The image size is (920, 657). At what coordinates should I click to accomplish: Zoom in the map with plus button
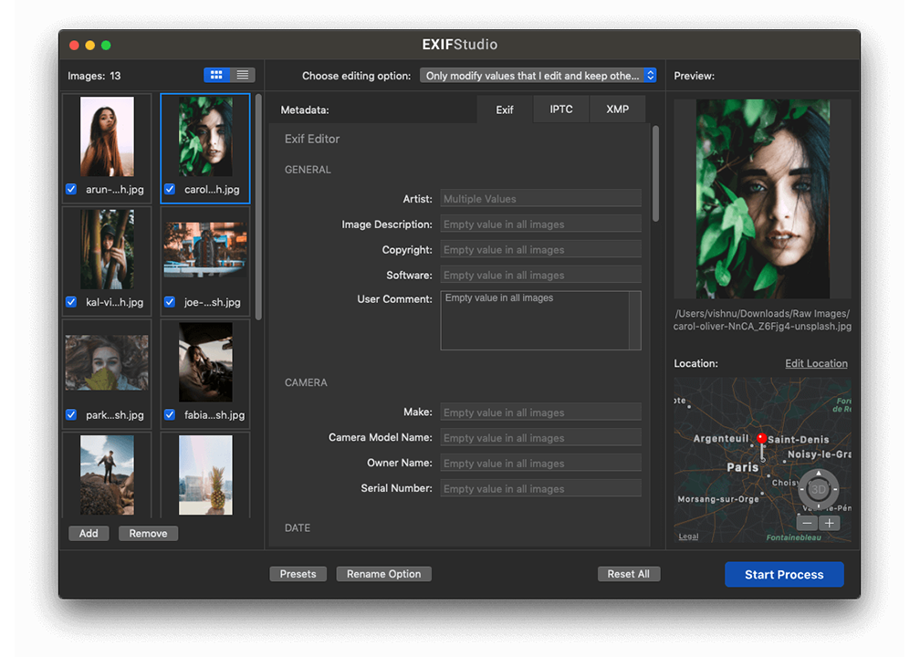829,523
